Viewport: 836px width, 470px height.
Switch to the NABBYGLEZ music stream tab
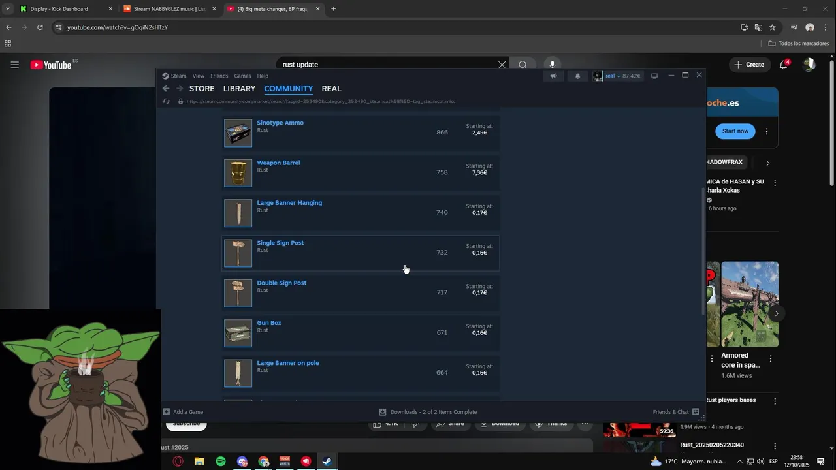click(x=169, y=9)
